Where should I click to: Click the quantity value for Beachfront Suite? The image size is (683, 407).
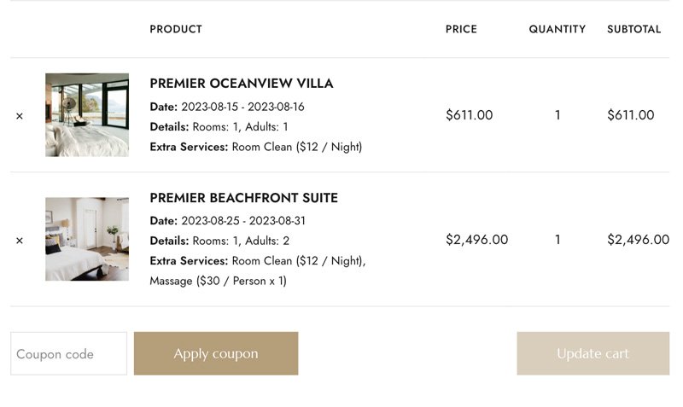click(557, 240)
